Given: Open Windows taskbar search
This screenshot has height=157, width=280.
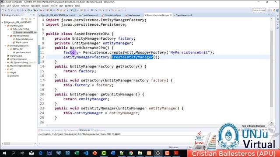Looking at the screenshot, I should (x=14, y=153).
